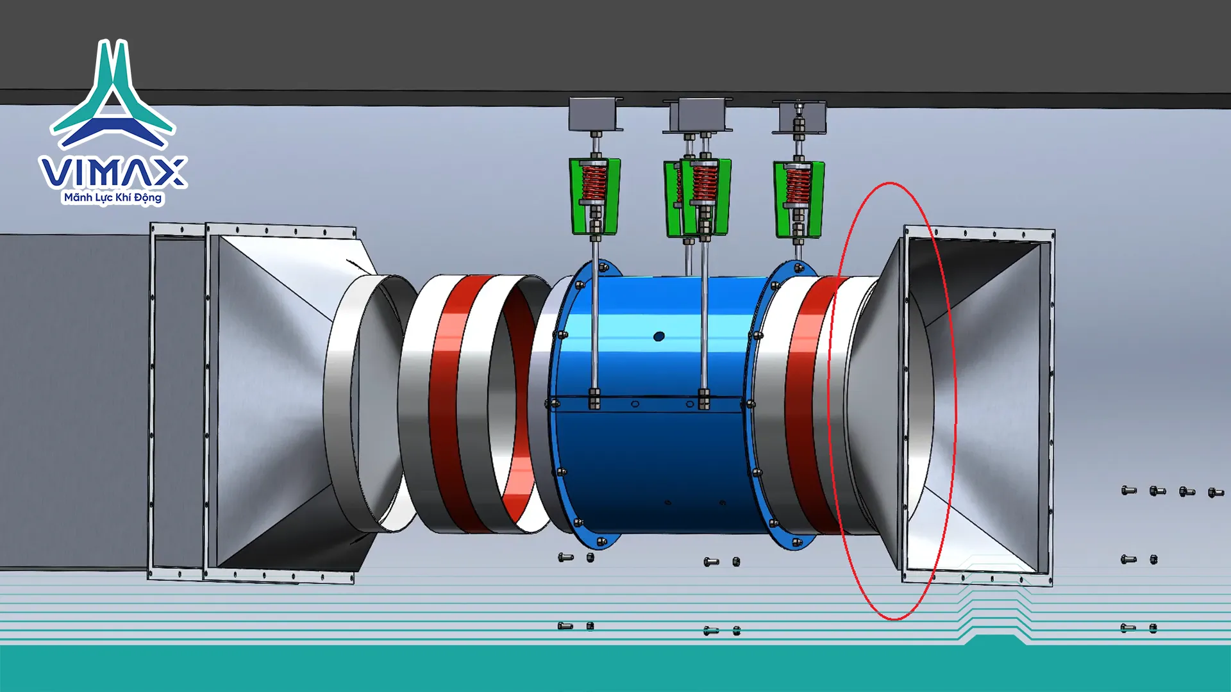
Task: Click the VIMAX logo emblem
Action: tap(113, 96)
